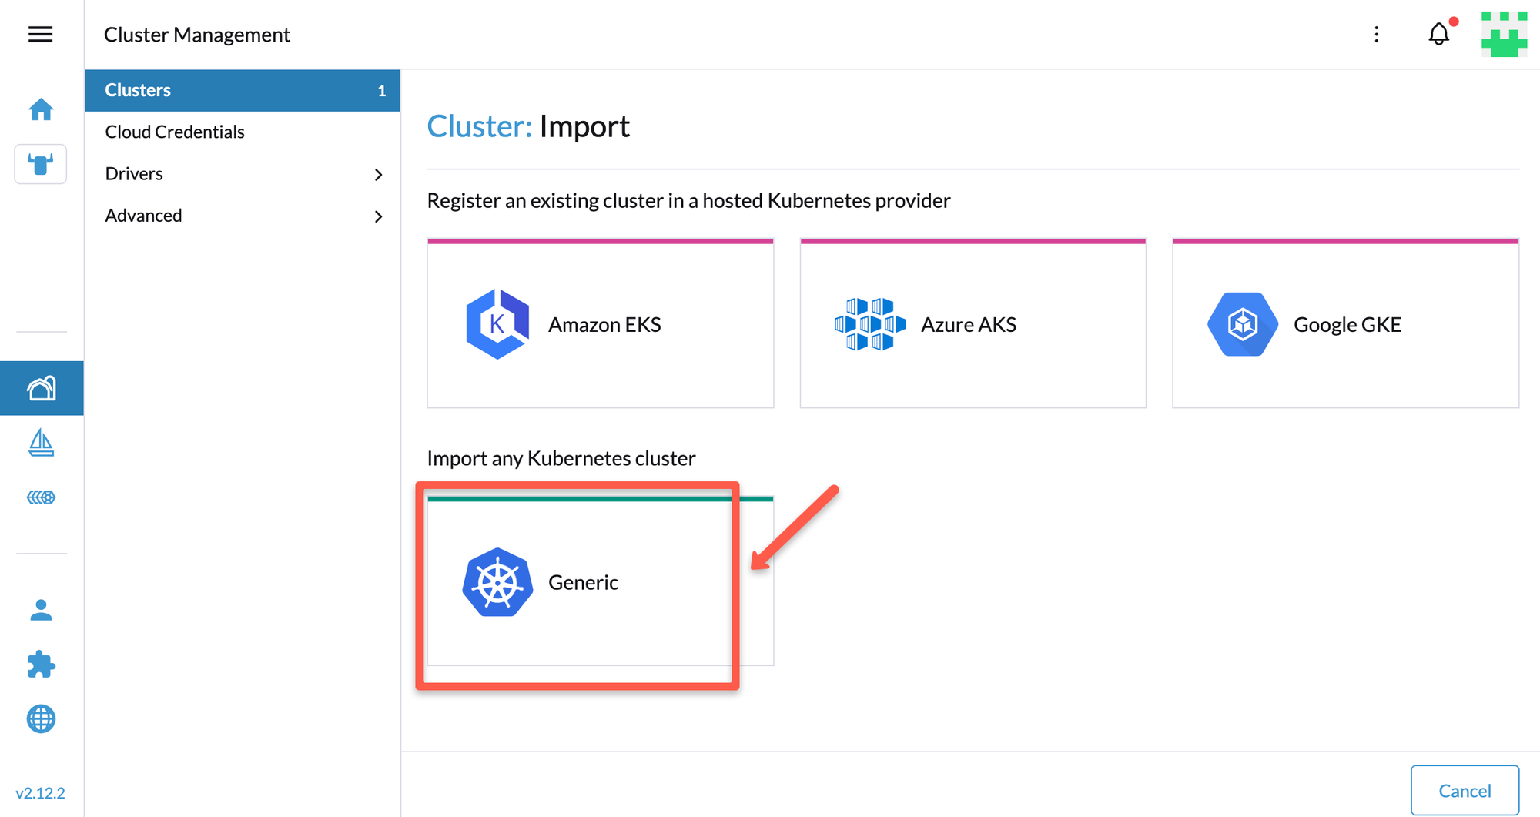Open the Extensions puzzle icon
This screenshot has width=1540, height=817.
click(x=40, y=665)
